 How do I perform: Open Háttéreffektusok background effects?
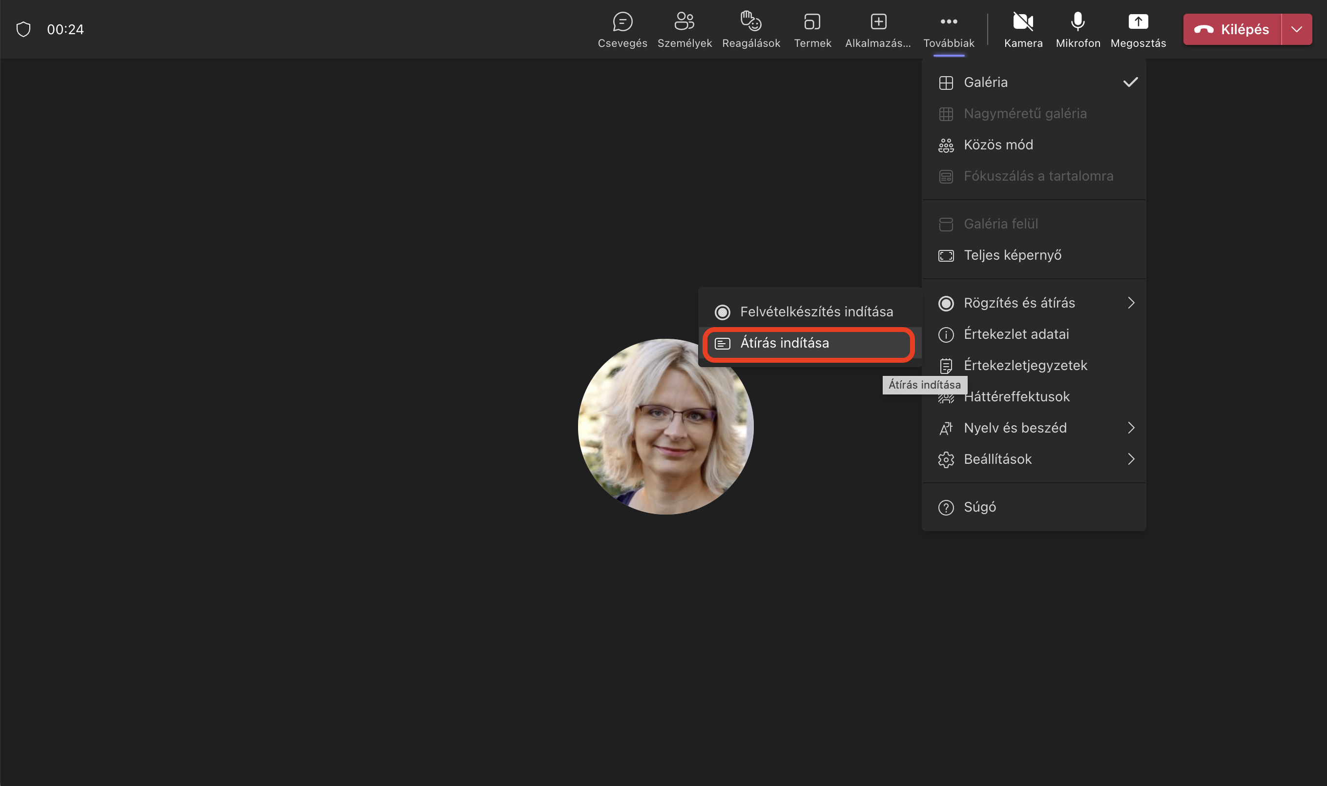[1034, 397]
